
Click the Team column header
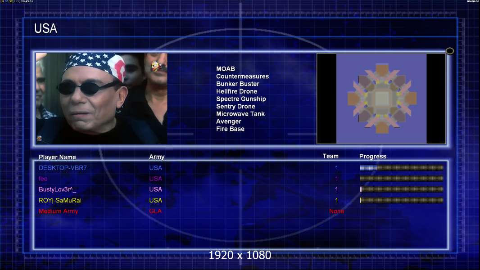point(331,156)
